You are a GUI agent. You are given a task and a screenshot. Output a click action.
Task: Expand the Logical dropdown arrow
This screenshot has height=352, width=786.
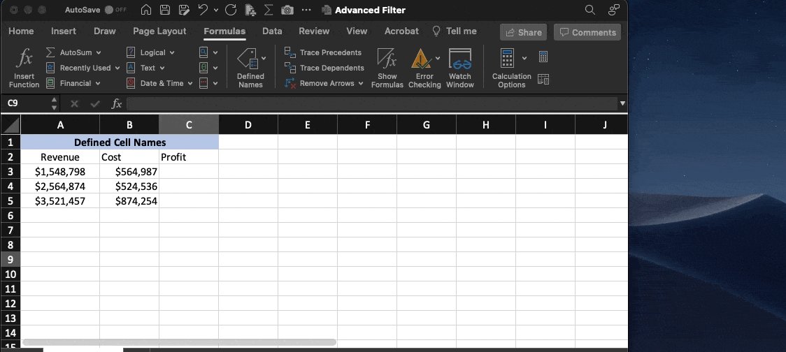point(172,52)
